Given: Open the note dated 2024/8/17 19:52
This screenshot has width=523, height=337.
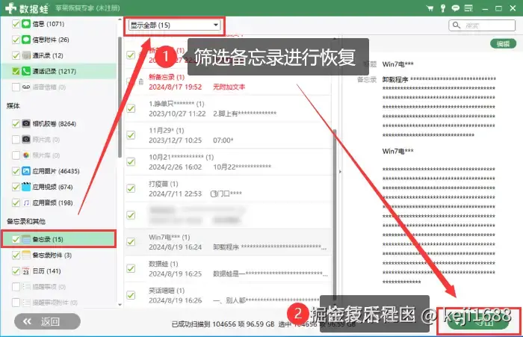Looking at the screenshot, I should (228, 81).
